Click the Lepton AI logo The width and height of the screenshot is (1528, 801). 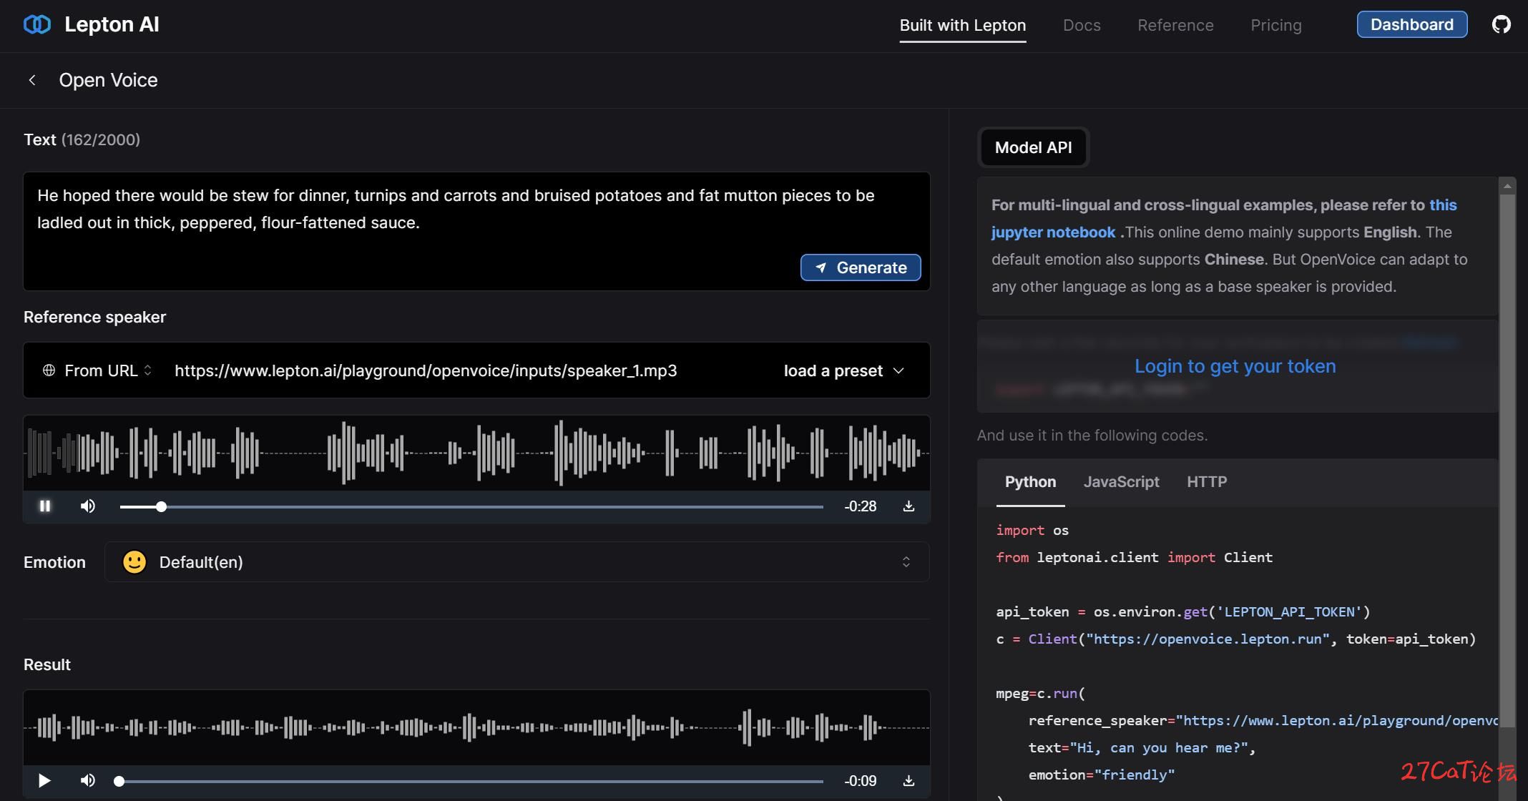(x=91, y=24)
